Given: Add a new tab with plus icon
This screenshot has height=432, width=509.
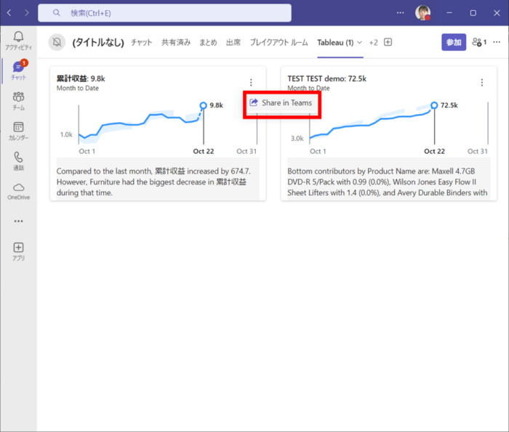Looking at the screenshot, I should tap(388, 42).
